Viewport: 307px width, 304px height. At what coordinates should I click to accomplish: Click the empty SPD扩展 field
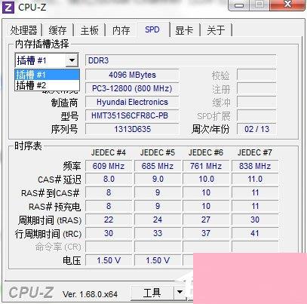[256, 115]
